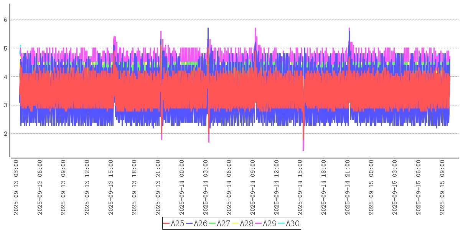This screenshot has width=463, height=230.
Task: Select the yellow line swatch beside A28
Action: (235, 223)
